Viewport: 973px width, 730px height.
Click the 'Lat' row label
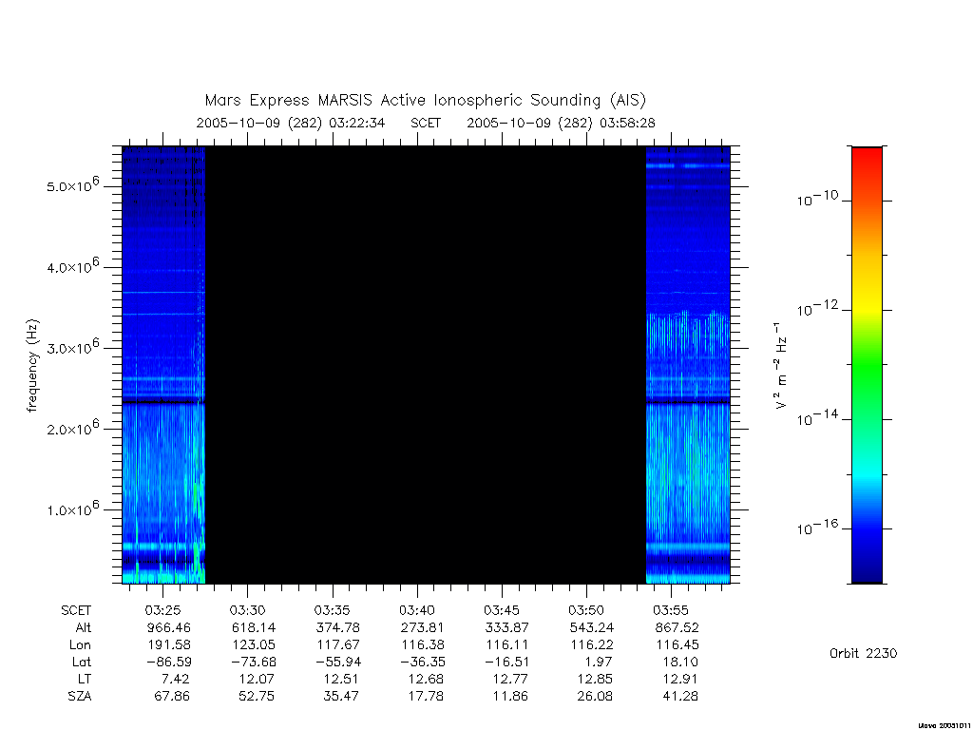pos(82,662)
